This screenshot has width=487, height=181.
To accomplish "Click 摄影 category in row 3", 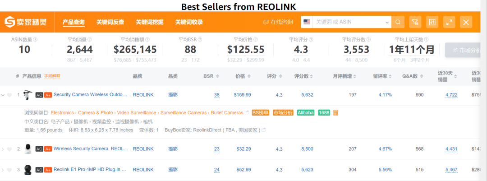I will 173,170.
